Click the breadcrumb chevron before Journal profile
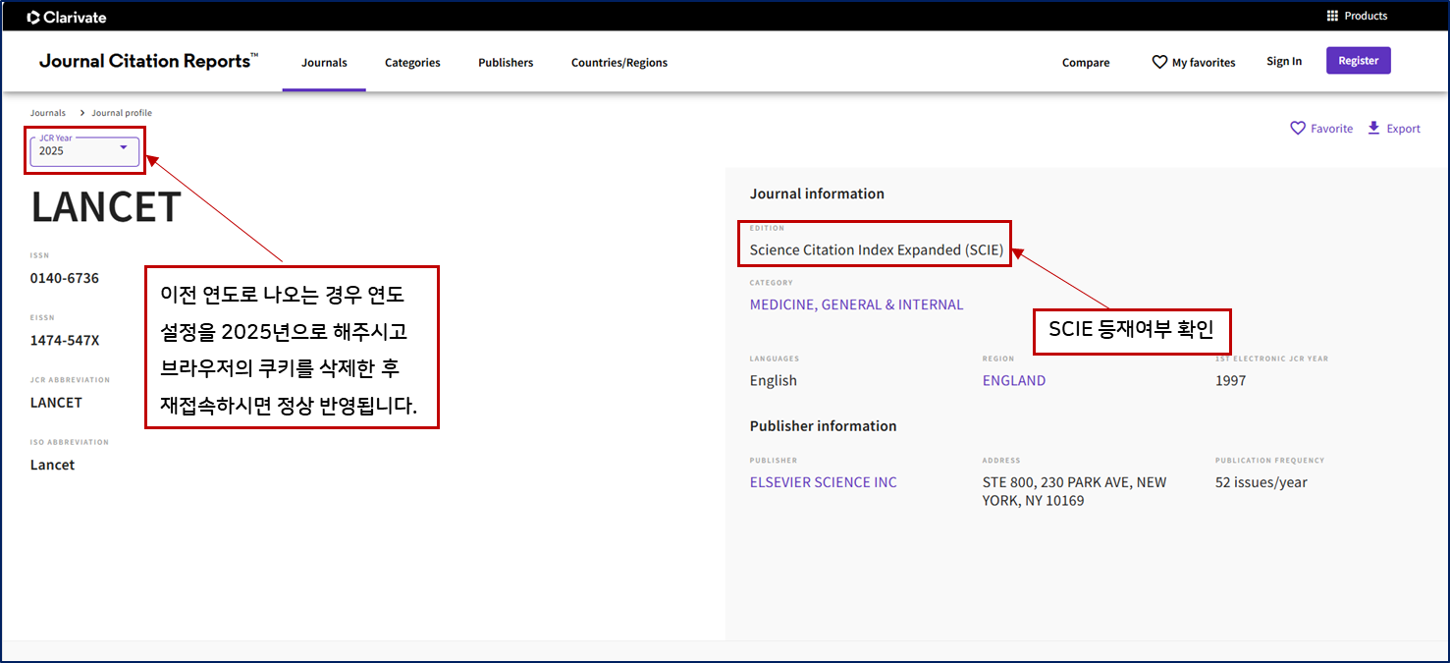This screenshot has height=663, width=1450. coord(82,113)
